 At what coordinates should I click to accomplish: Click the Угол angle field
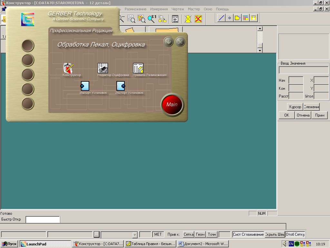coord(321,96)
